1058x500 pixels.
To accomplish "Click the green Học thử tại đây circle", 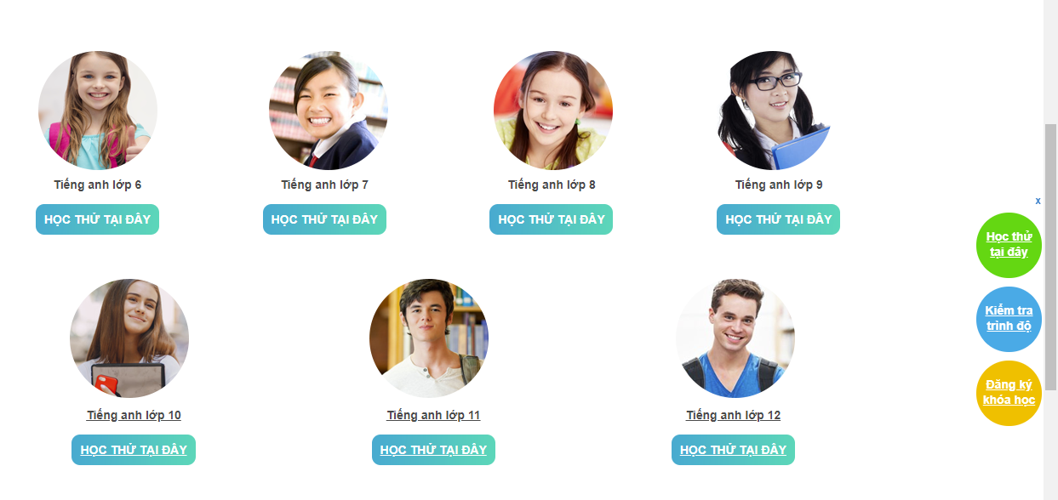I will [x=1009, y=245].
